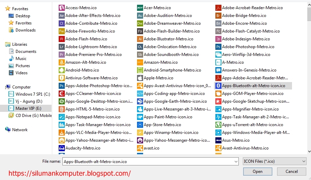Viewport: 311px width, 180px height.
Task: Select the Adobe-Photoshop-Metro.ico icon
Action: (x=218, y=47)
